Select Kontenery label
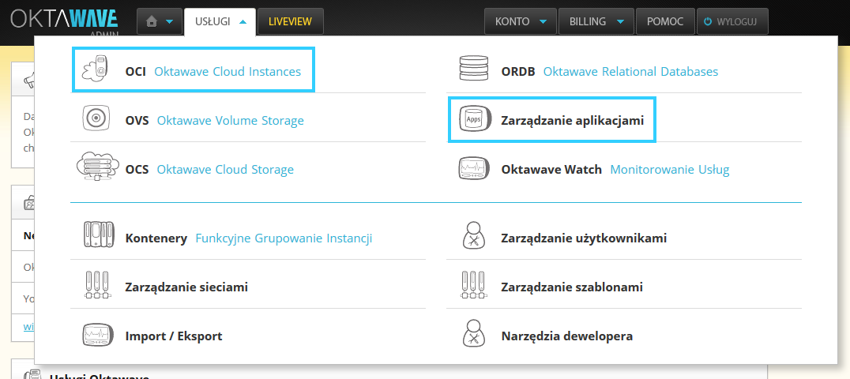This screenshot has height=379, width=850. pyautogui.click(x=156, y=238)
